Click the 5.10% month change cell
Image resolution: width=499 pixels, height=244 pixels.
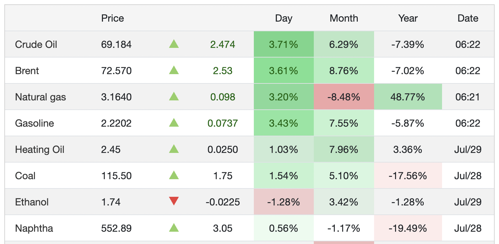pos(344,176)
